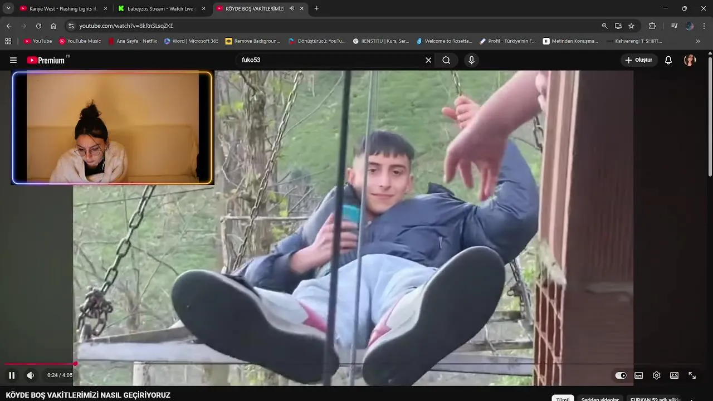This screenshot has height=401, width=713.
Task: Open the Kahverengi T-SHIRT bookmark
Action: 634,41
